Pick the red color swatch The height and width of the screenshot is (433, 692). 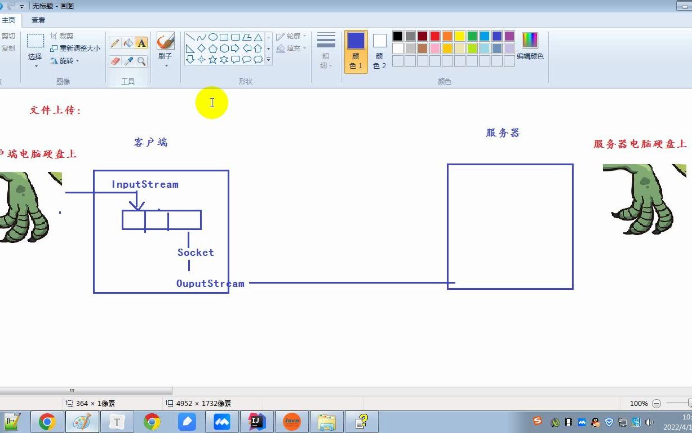point(436,36)
